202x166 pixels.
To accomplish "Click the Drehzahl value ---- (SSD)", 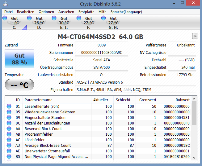I will (182, 60).
